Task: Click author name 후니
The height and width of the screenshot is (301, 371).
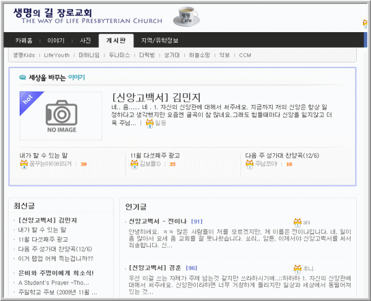Action: click(x=308, y=269)
